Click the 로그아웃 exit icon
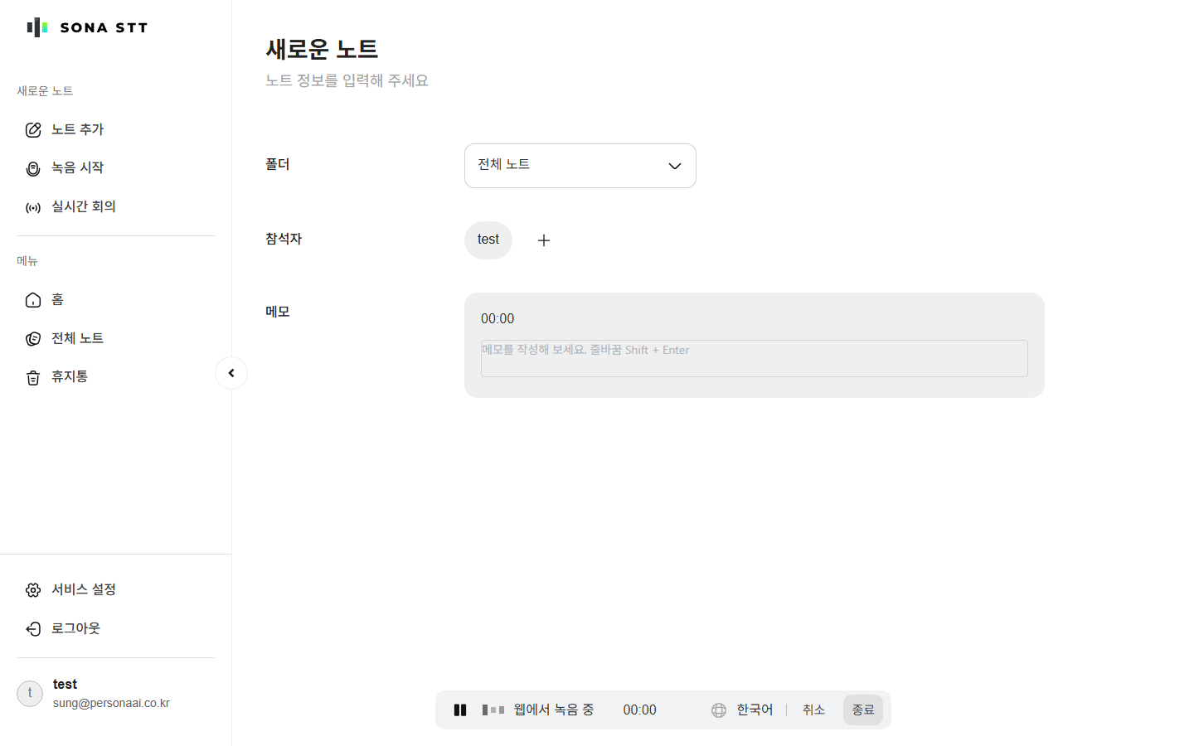This screenshot has width=1194, height=746. pyautogui.click(x=33, y=629)
